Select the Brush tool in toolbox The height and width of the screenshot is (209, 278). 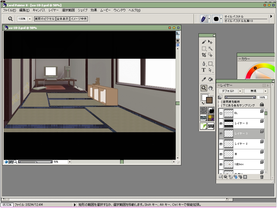(204, 42)
